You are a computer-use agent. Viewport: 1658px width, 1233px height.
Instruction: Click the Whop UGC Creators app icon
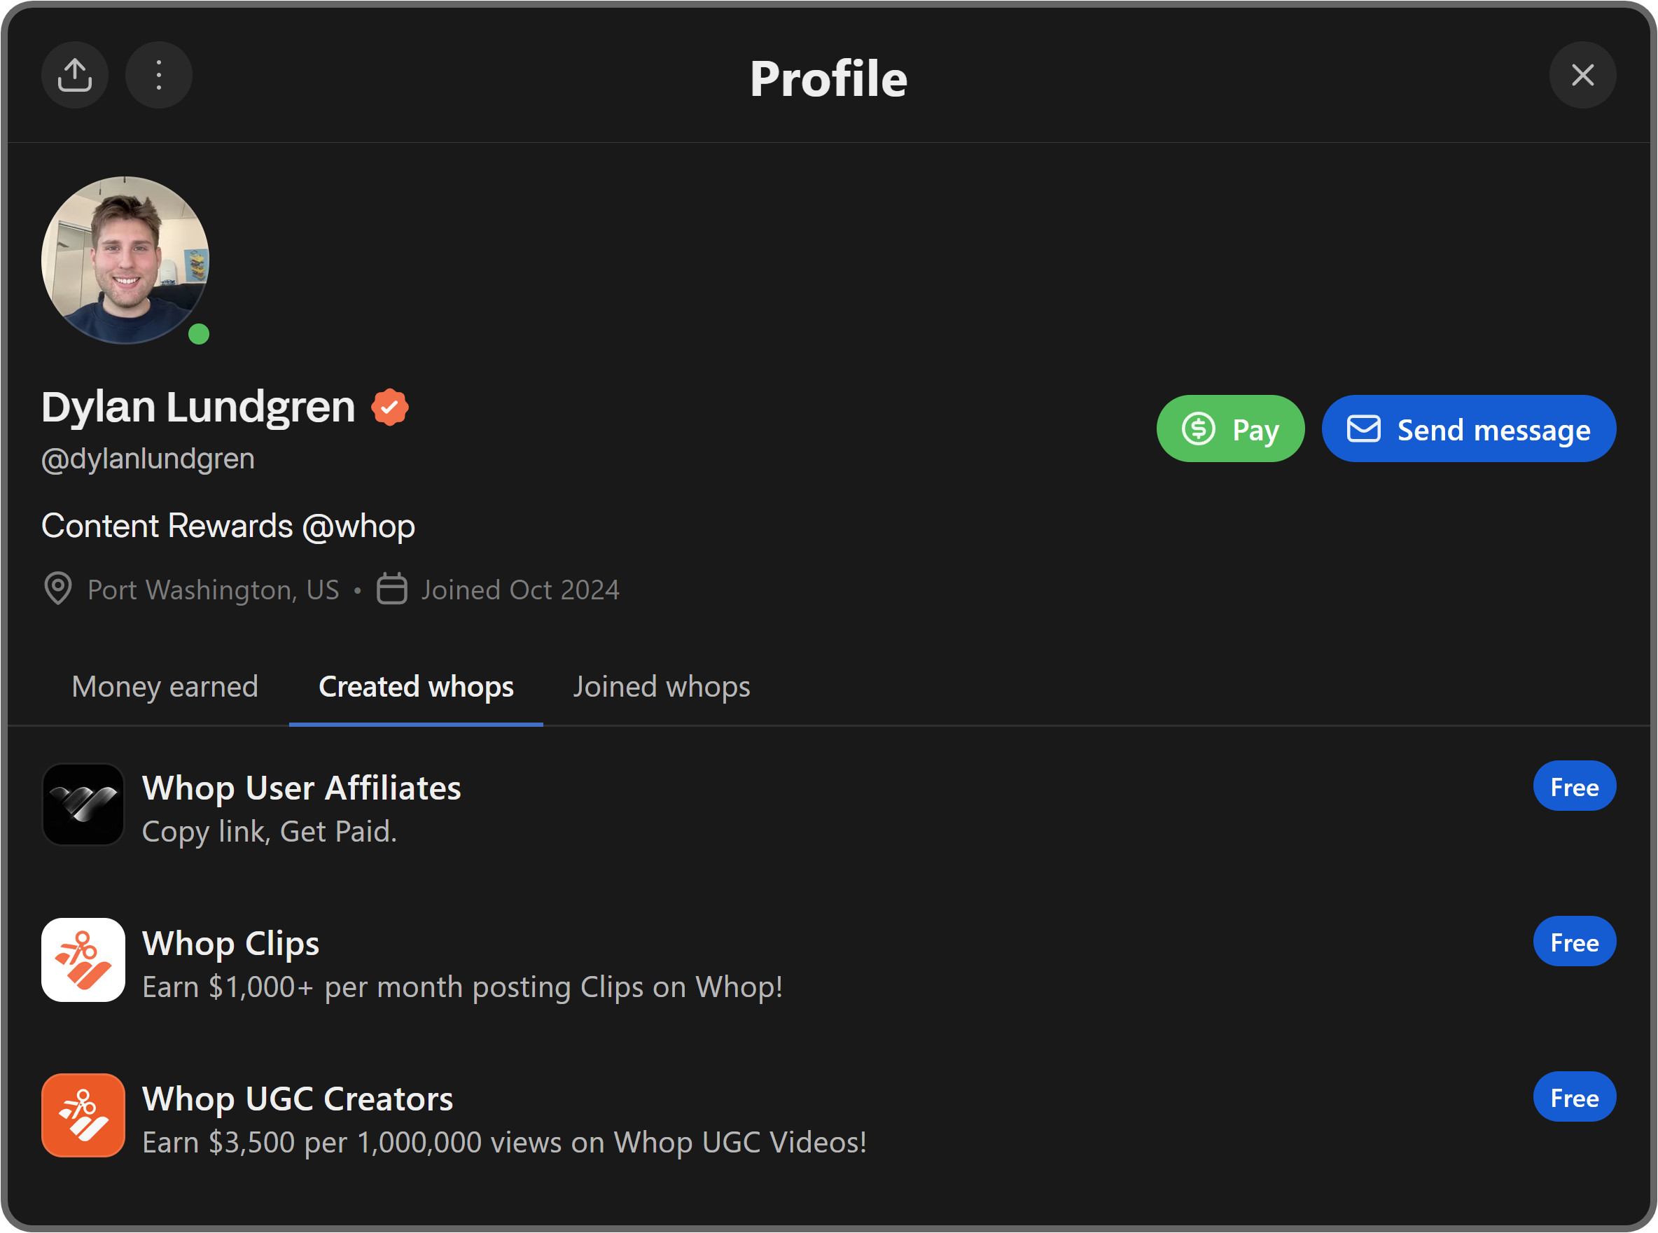(83, 1115)
